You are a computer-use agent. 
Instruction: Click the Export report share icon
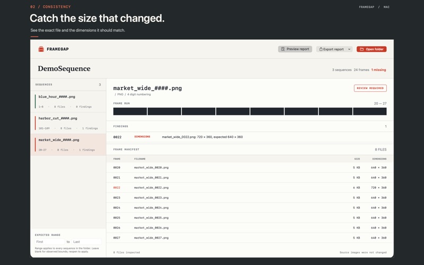(x=321, y=49)
